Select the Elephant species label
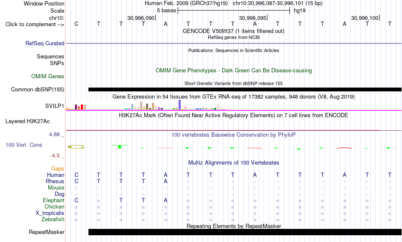The image size is (402, 242). click(54, 200)
